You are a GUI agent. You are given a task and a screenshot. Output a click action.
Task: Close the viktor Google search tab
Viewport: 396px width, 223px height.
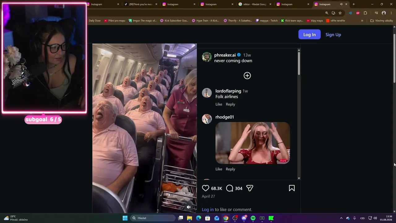(270, 4)
